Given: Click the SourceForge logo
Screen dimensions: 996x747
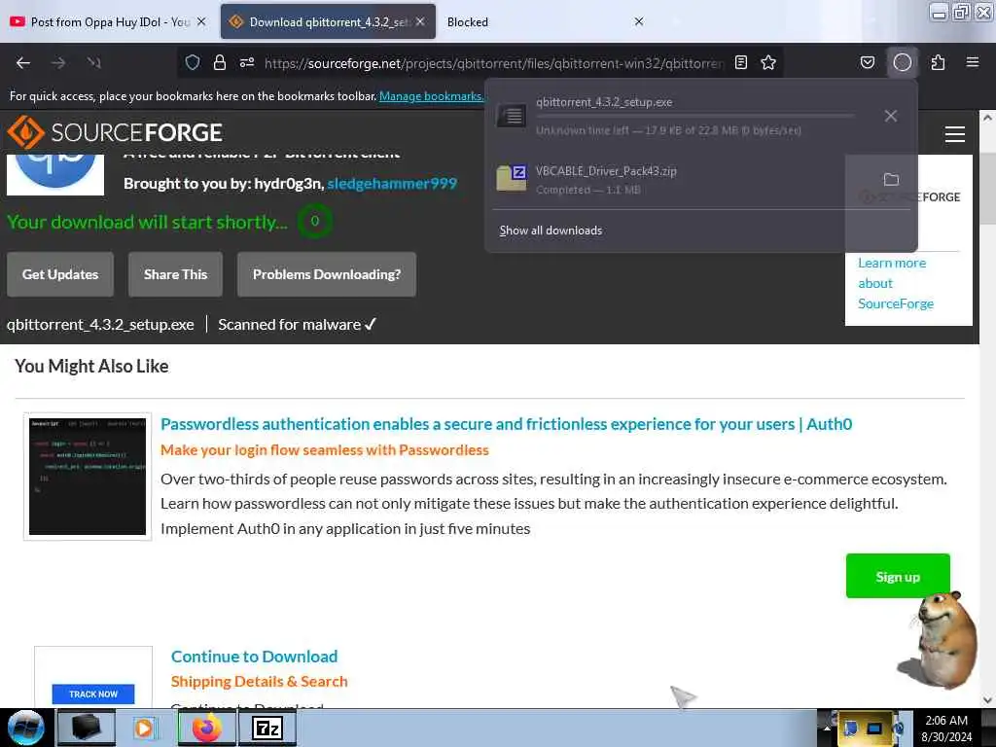Looking at the screenshot, I should [x=115, y=132].
